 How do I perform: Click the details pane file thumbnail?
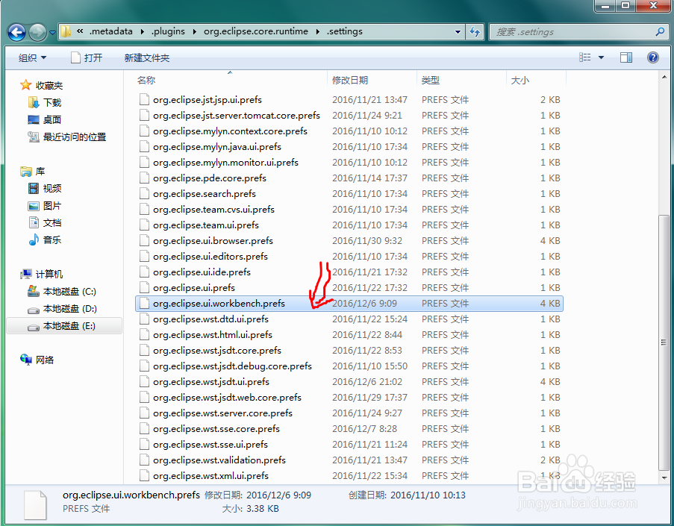click(x=36, y=505)
